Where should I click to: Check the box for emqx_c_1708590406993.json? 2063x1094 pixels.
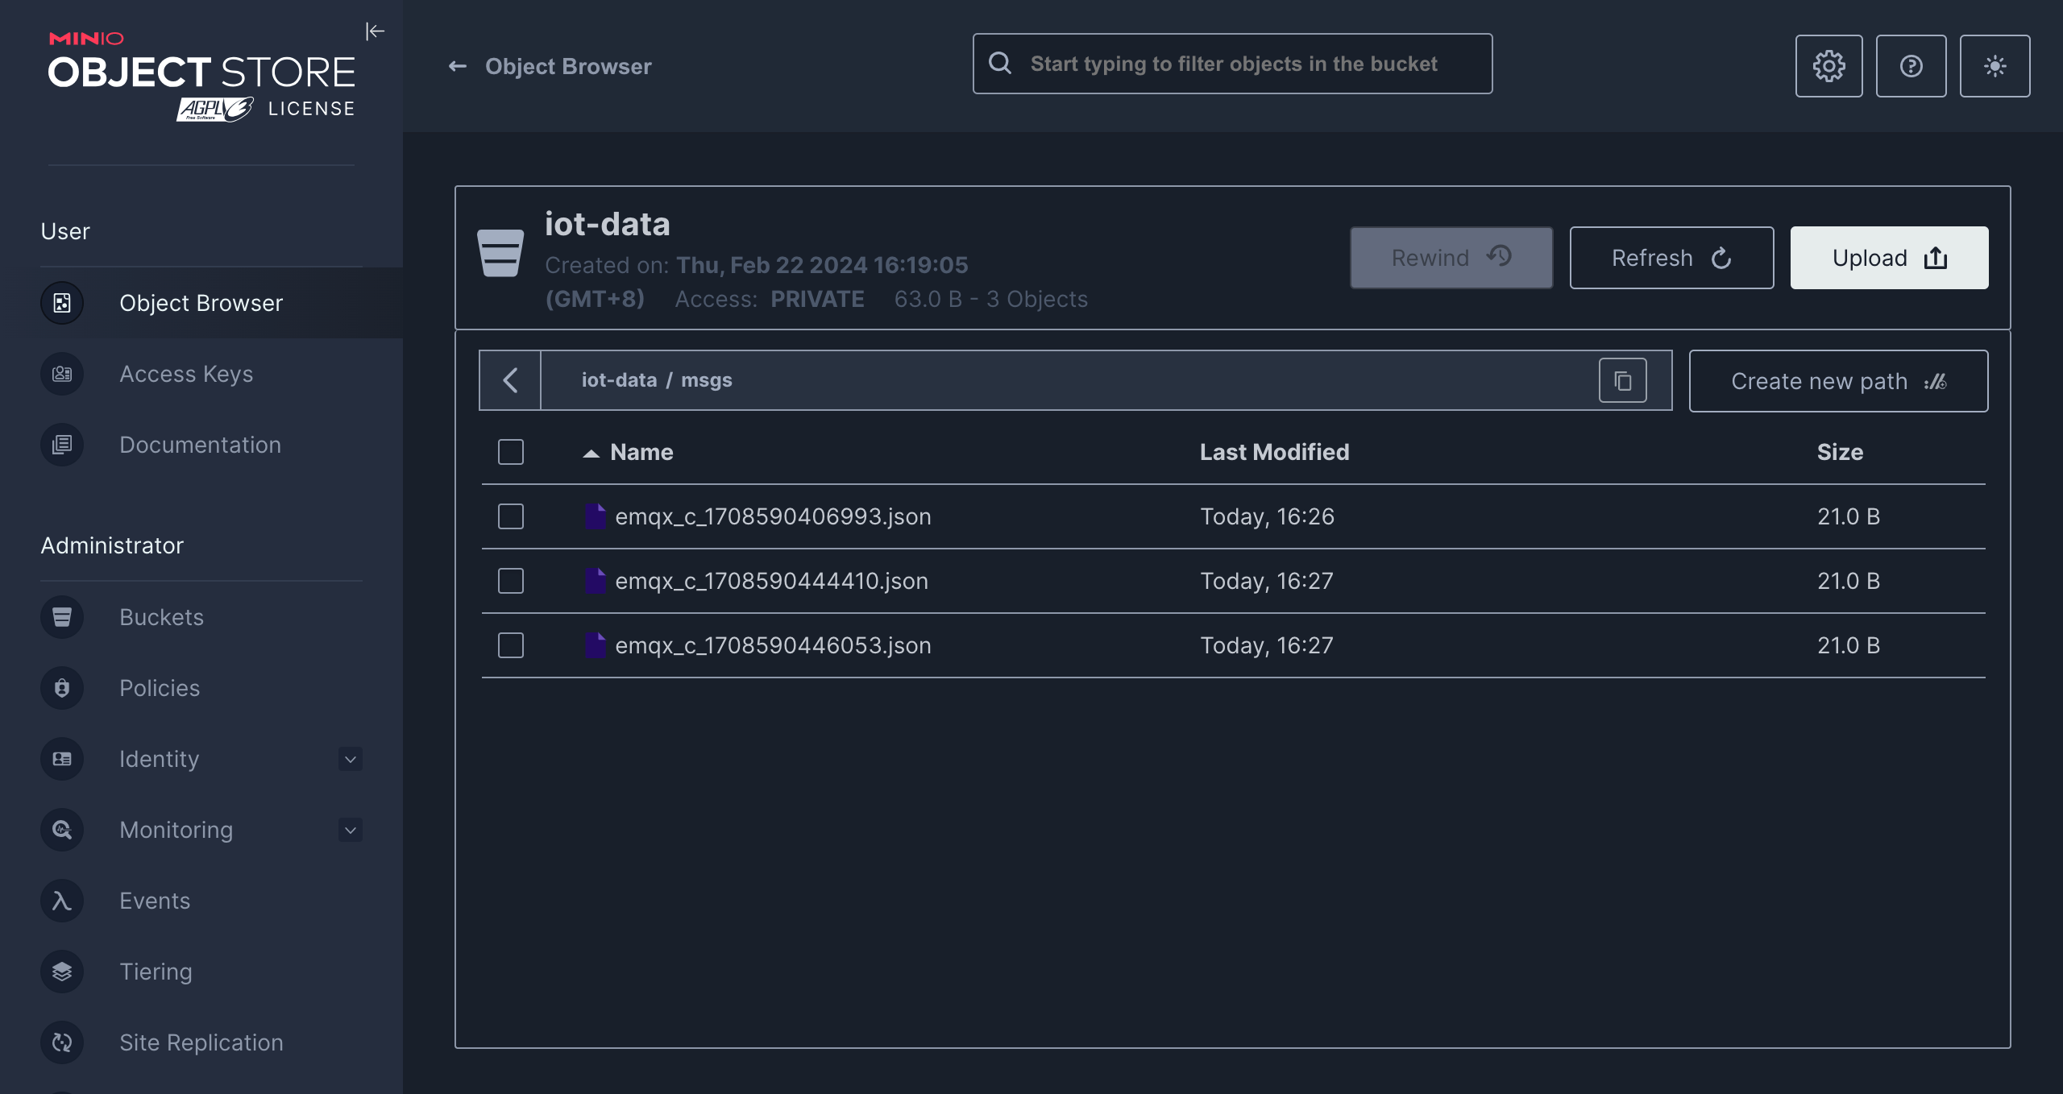pos(511,516)
